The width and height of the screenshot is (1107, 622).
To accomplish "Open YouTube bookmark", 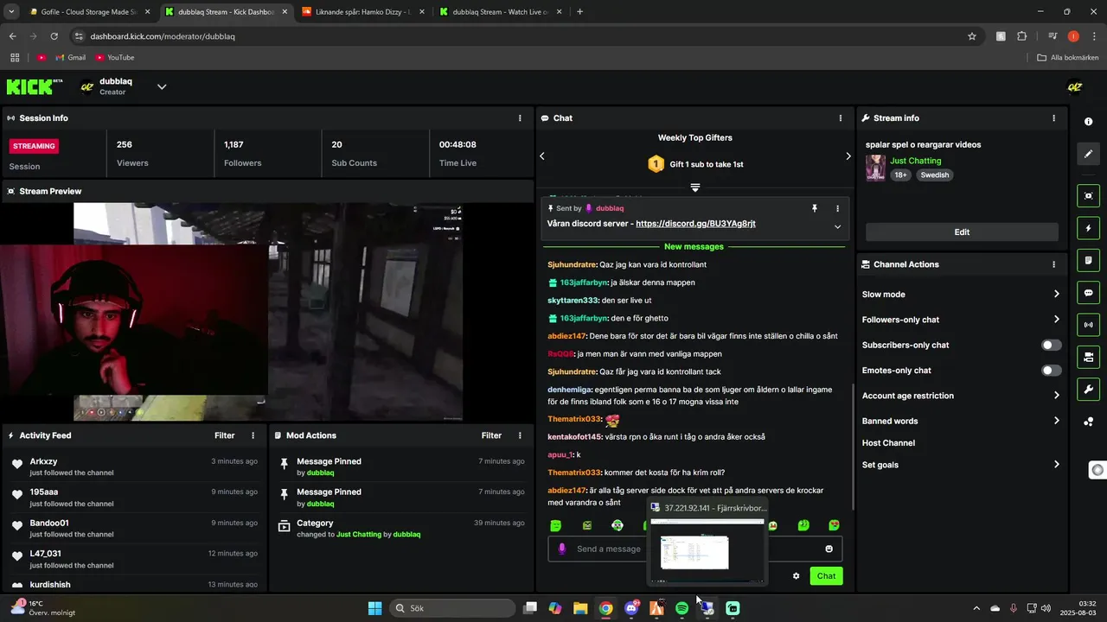I will tap(115, 57).
